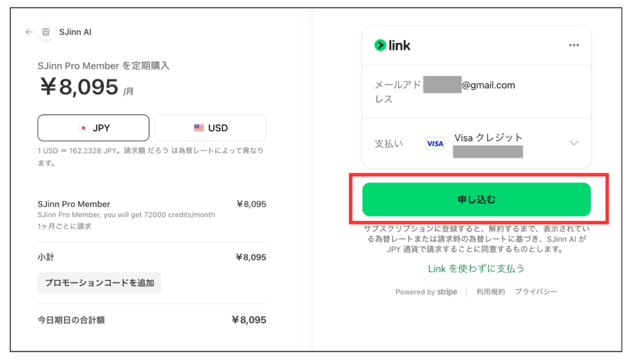631x360 pixels.
Task: Click the SJinn AI storefront logo icon
Action: (x=46, y=31)
